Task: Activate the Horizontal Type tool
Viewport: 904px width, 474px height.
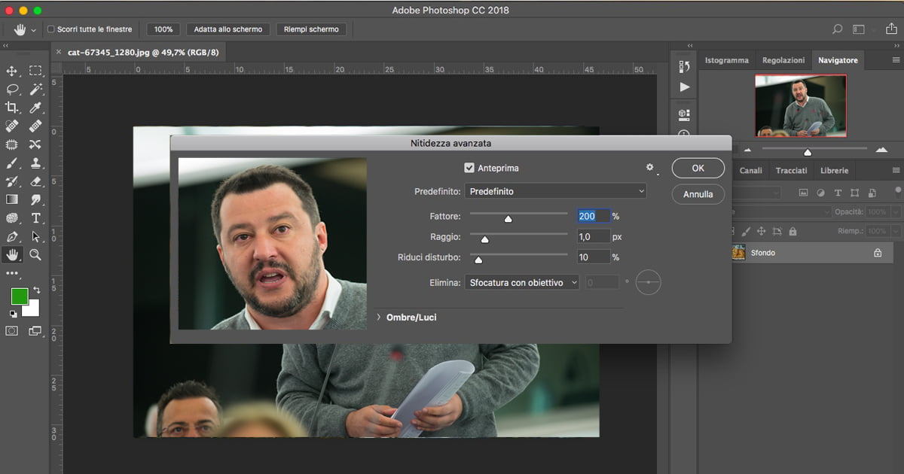Action: [x=35, y=218]
